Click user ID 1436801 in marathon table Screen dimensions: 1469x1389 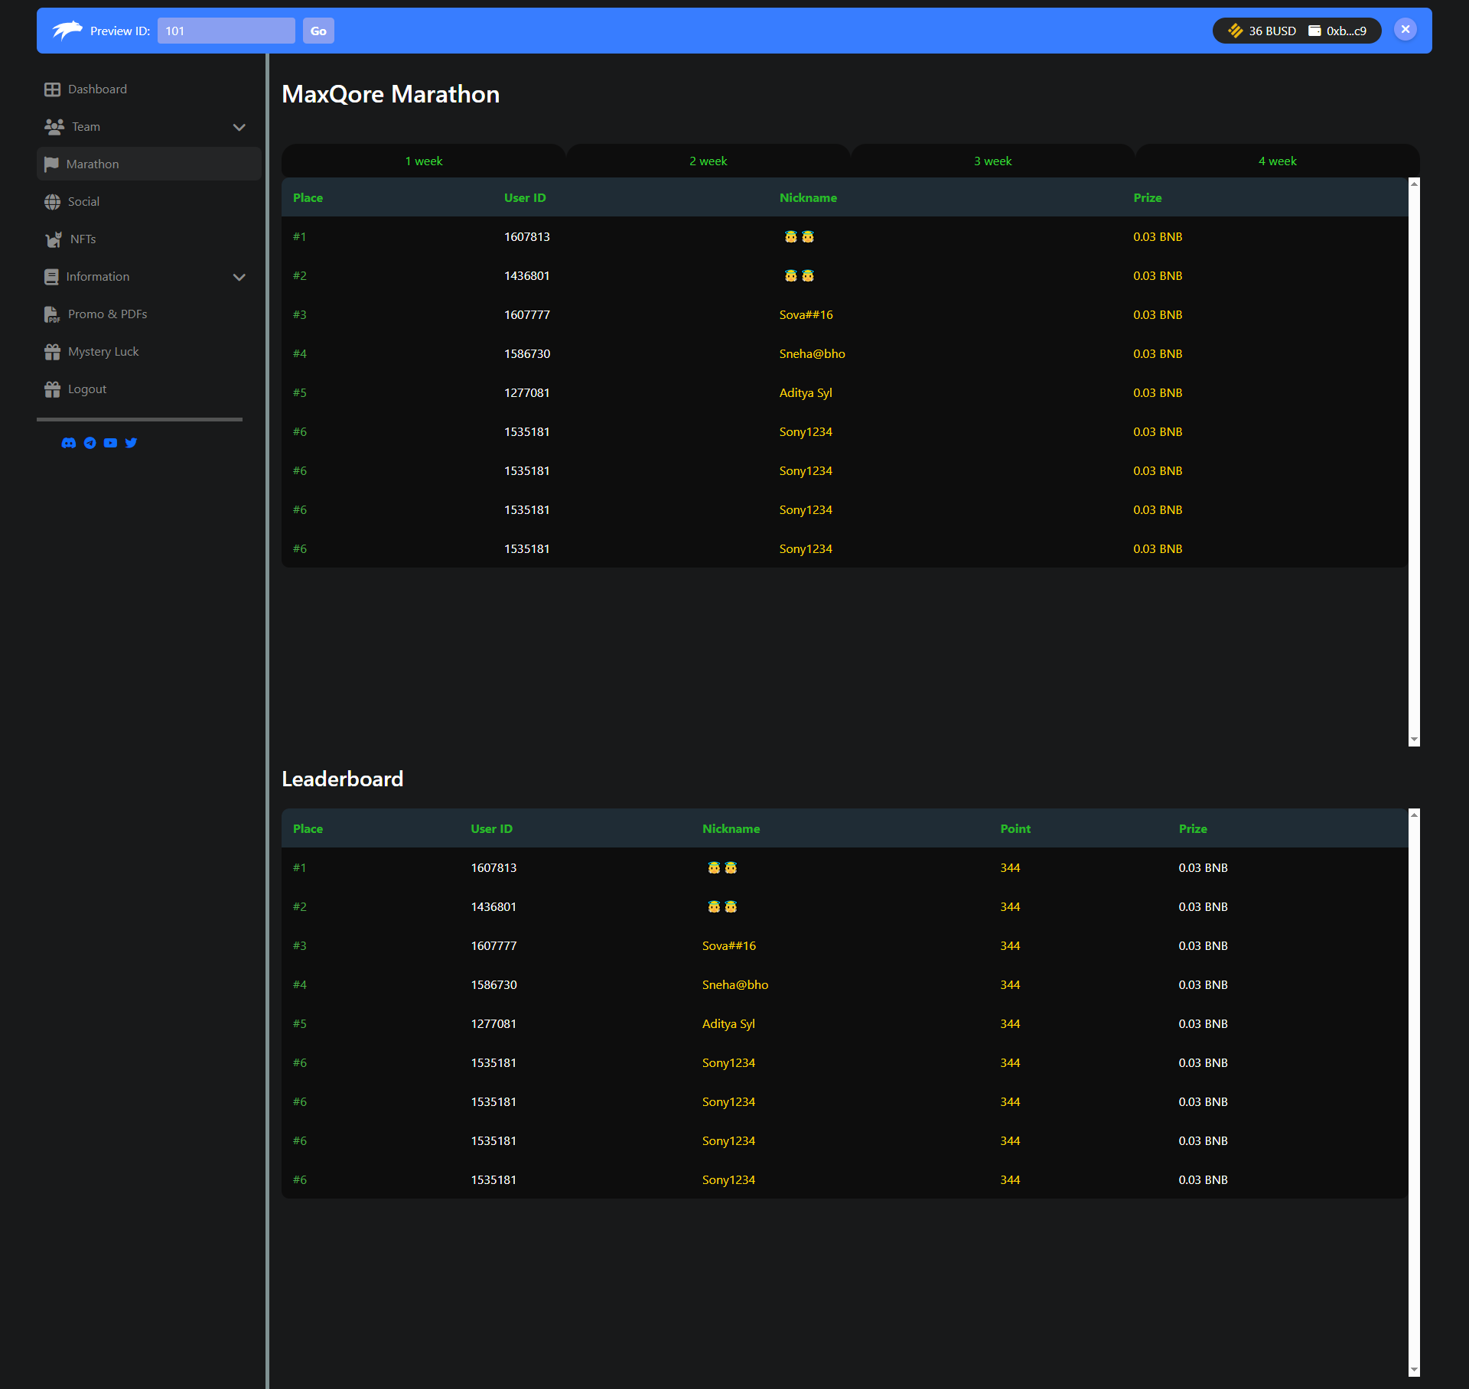click(527, 276)
